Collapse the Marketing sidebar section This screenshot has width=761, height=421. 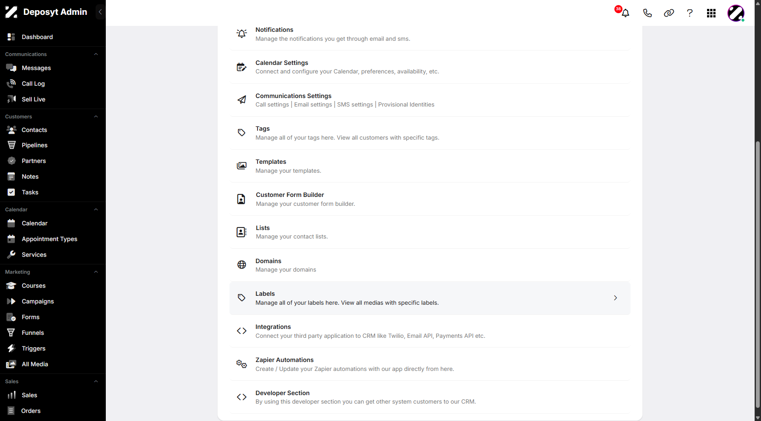96,272
